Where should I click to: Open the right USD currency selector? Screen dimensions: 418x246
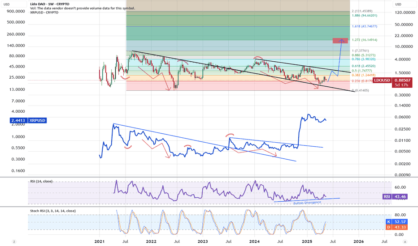tap(399, 4)
